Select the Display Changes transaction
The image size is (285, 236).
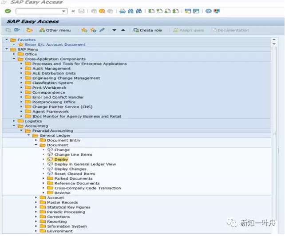click(70, 169)
